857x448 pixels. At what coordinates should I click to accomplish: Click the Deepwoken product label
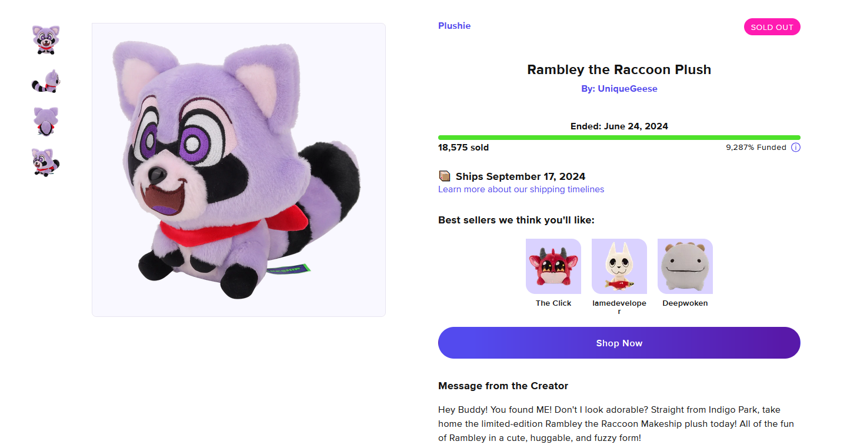[x=685, y=303]
